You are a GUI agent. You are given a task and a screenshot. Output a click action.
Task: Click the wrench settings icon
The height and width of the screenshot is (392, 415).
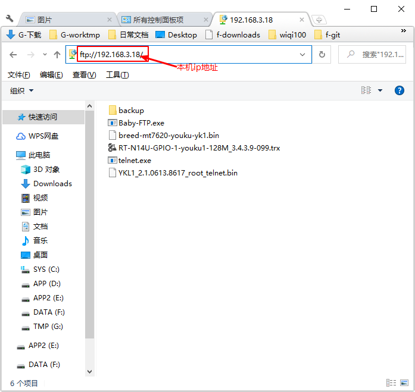(10, 18)
